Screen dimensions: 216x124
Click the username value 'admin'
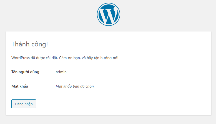[61, 72]
